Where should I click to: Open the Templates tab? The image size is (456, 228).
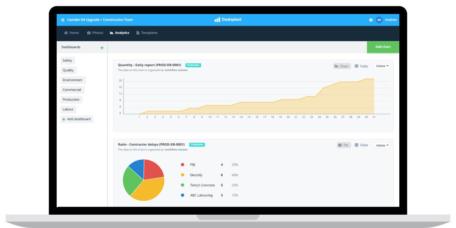(x=147, y=33)
